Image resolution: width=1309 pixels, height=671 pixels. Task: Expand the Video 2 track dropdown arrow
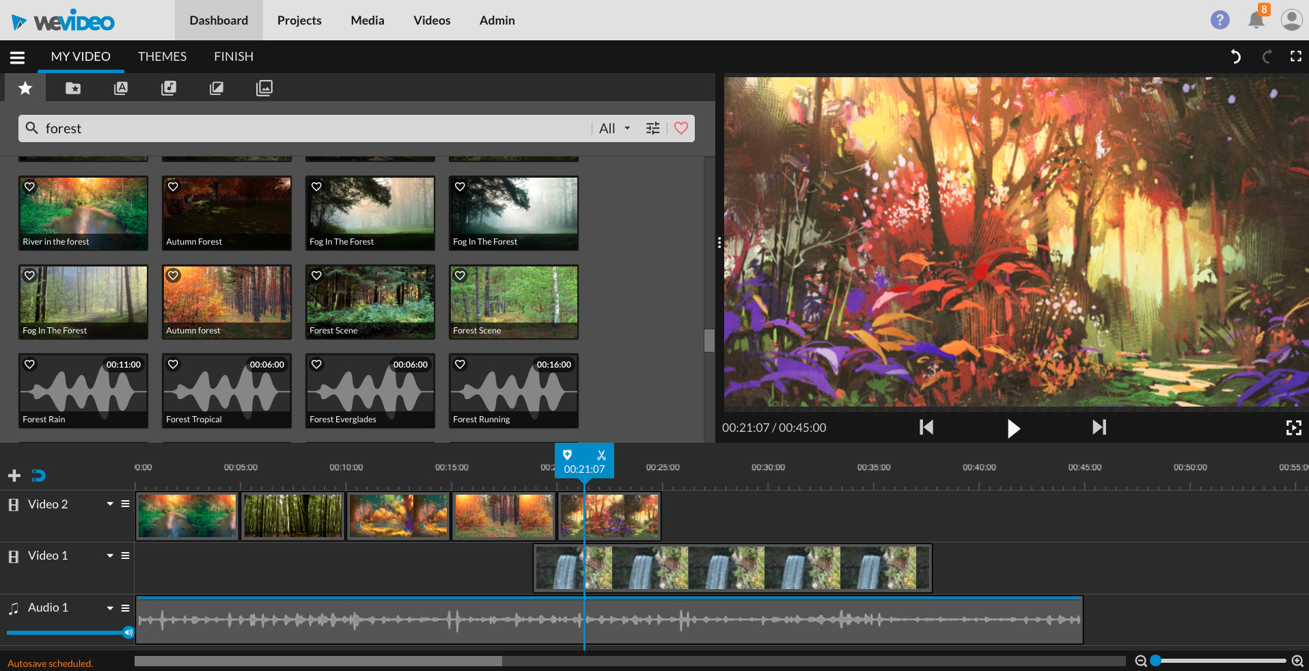pos(110,504)
